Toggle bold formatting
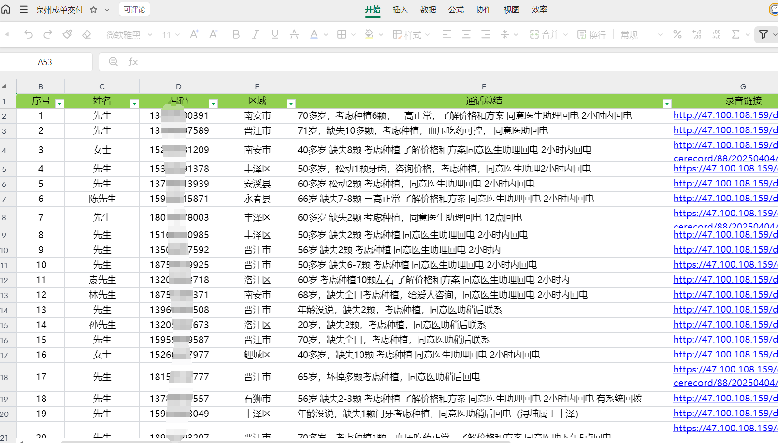This screenshot has height=443, width=778. (236, 35)
